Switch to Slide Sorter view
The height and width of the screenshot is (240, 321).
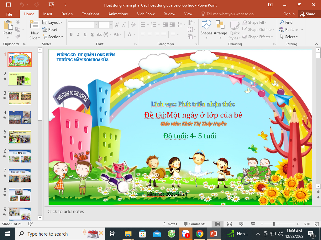(229, 224)
